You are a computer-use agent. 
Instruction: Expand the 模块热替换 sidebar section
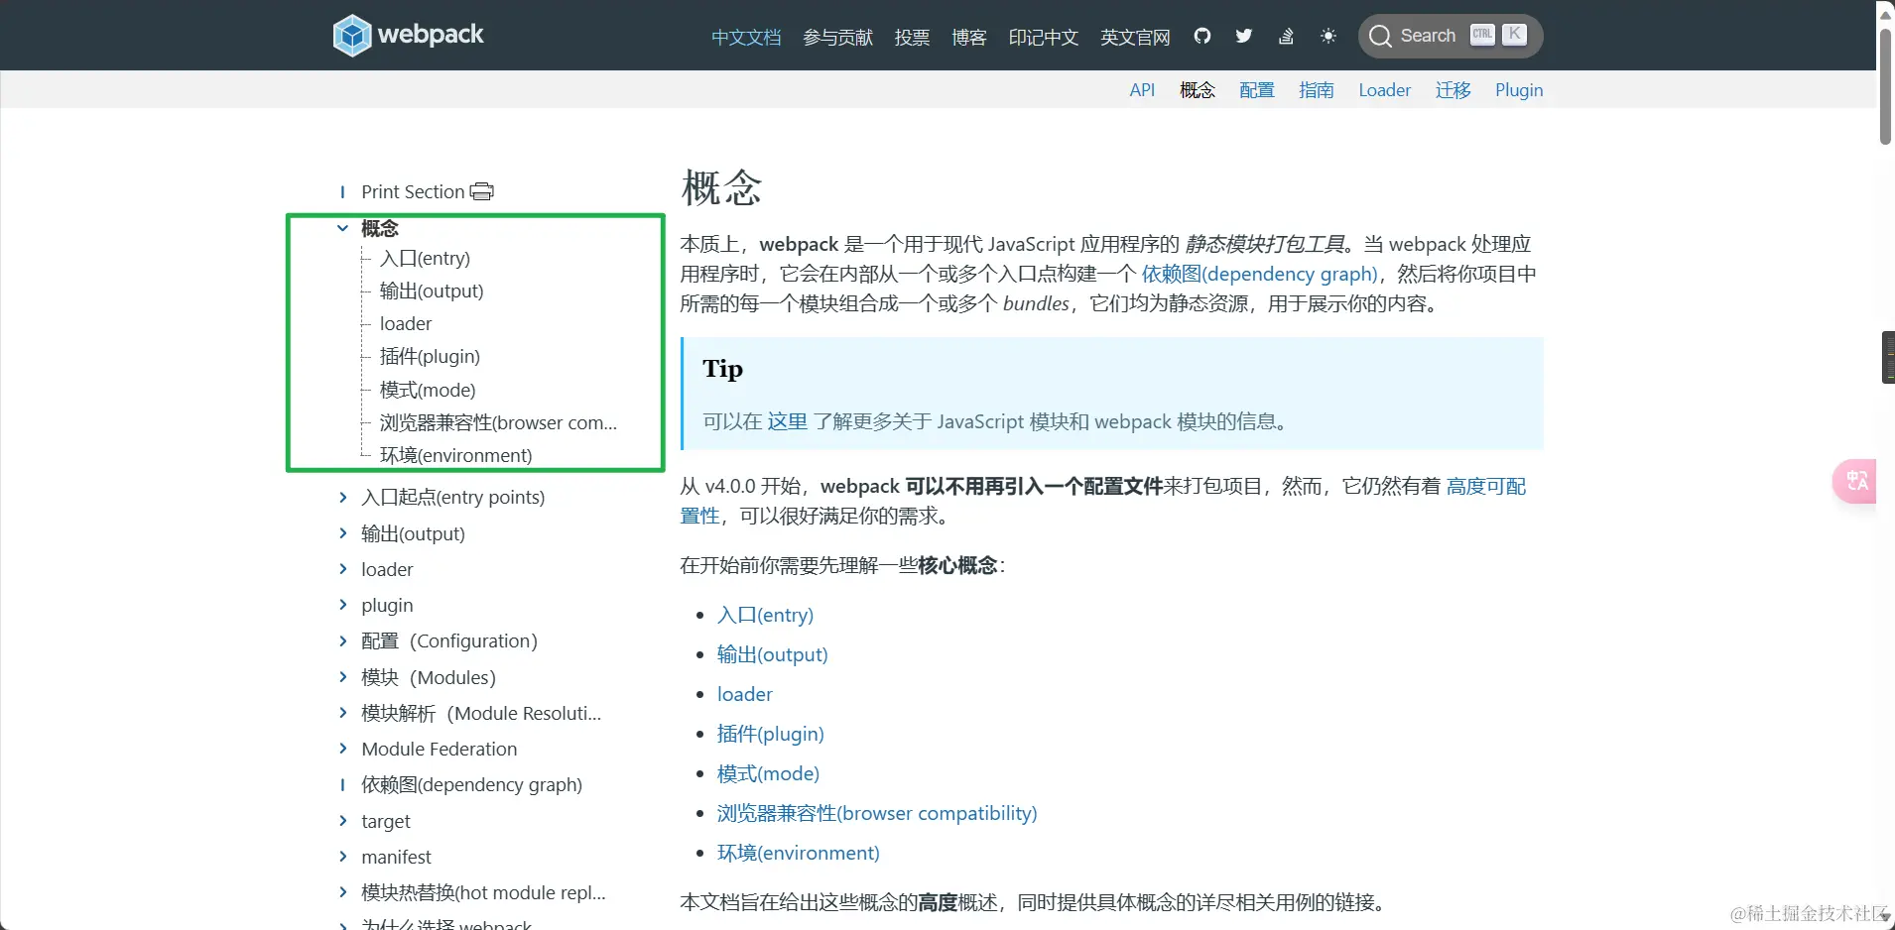(342, 892)
